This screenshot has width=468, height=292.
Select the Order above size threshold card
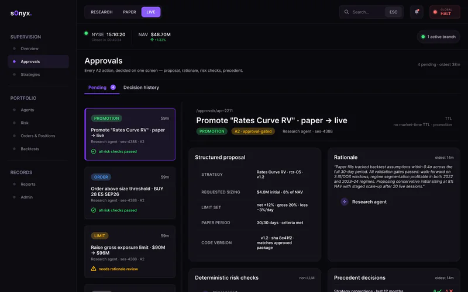[130, 193]
